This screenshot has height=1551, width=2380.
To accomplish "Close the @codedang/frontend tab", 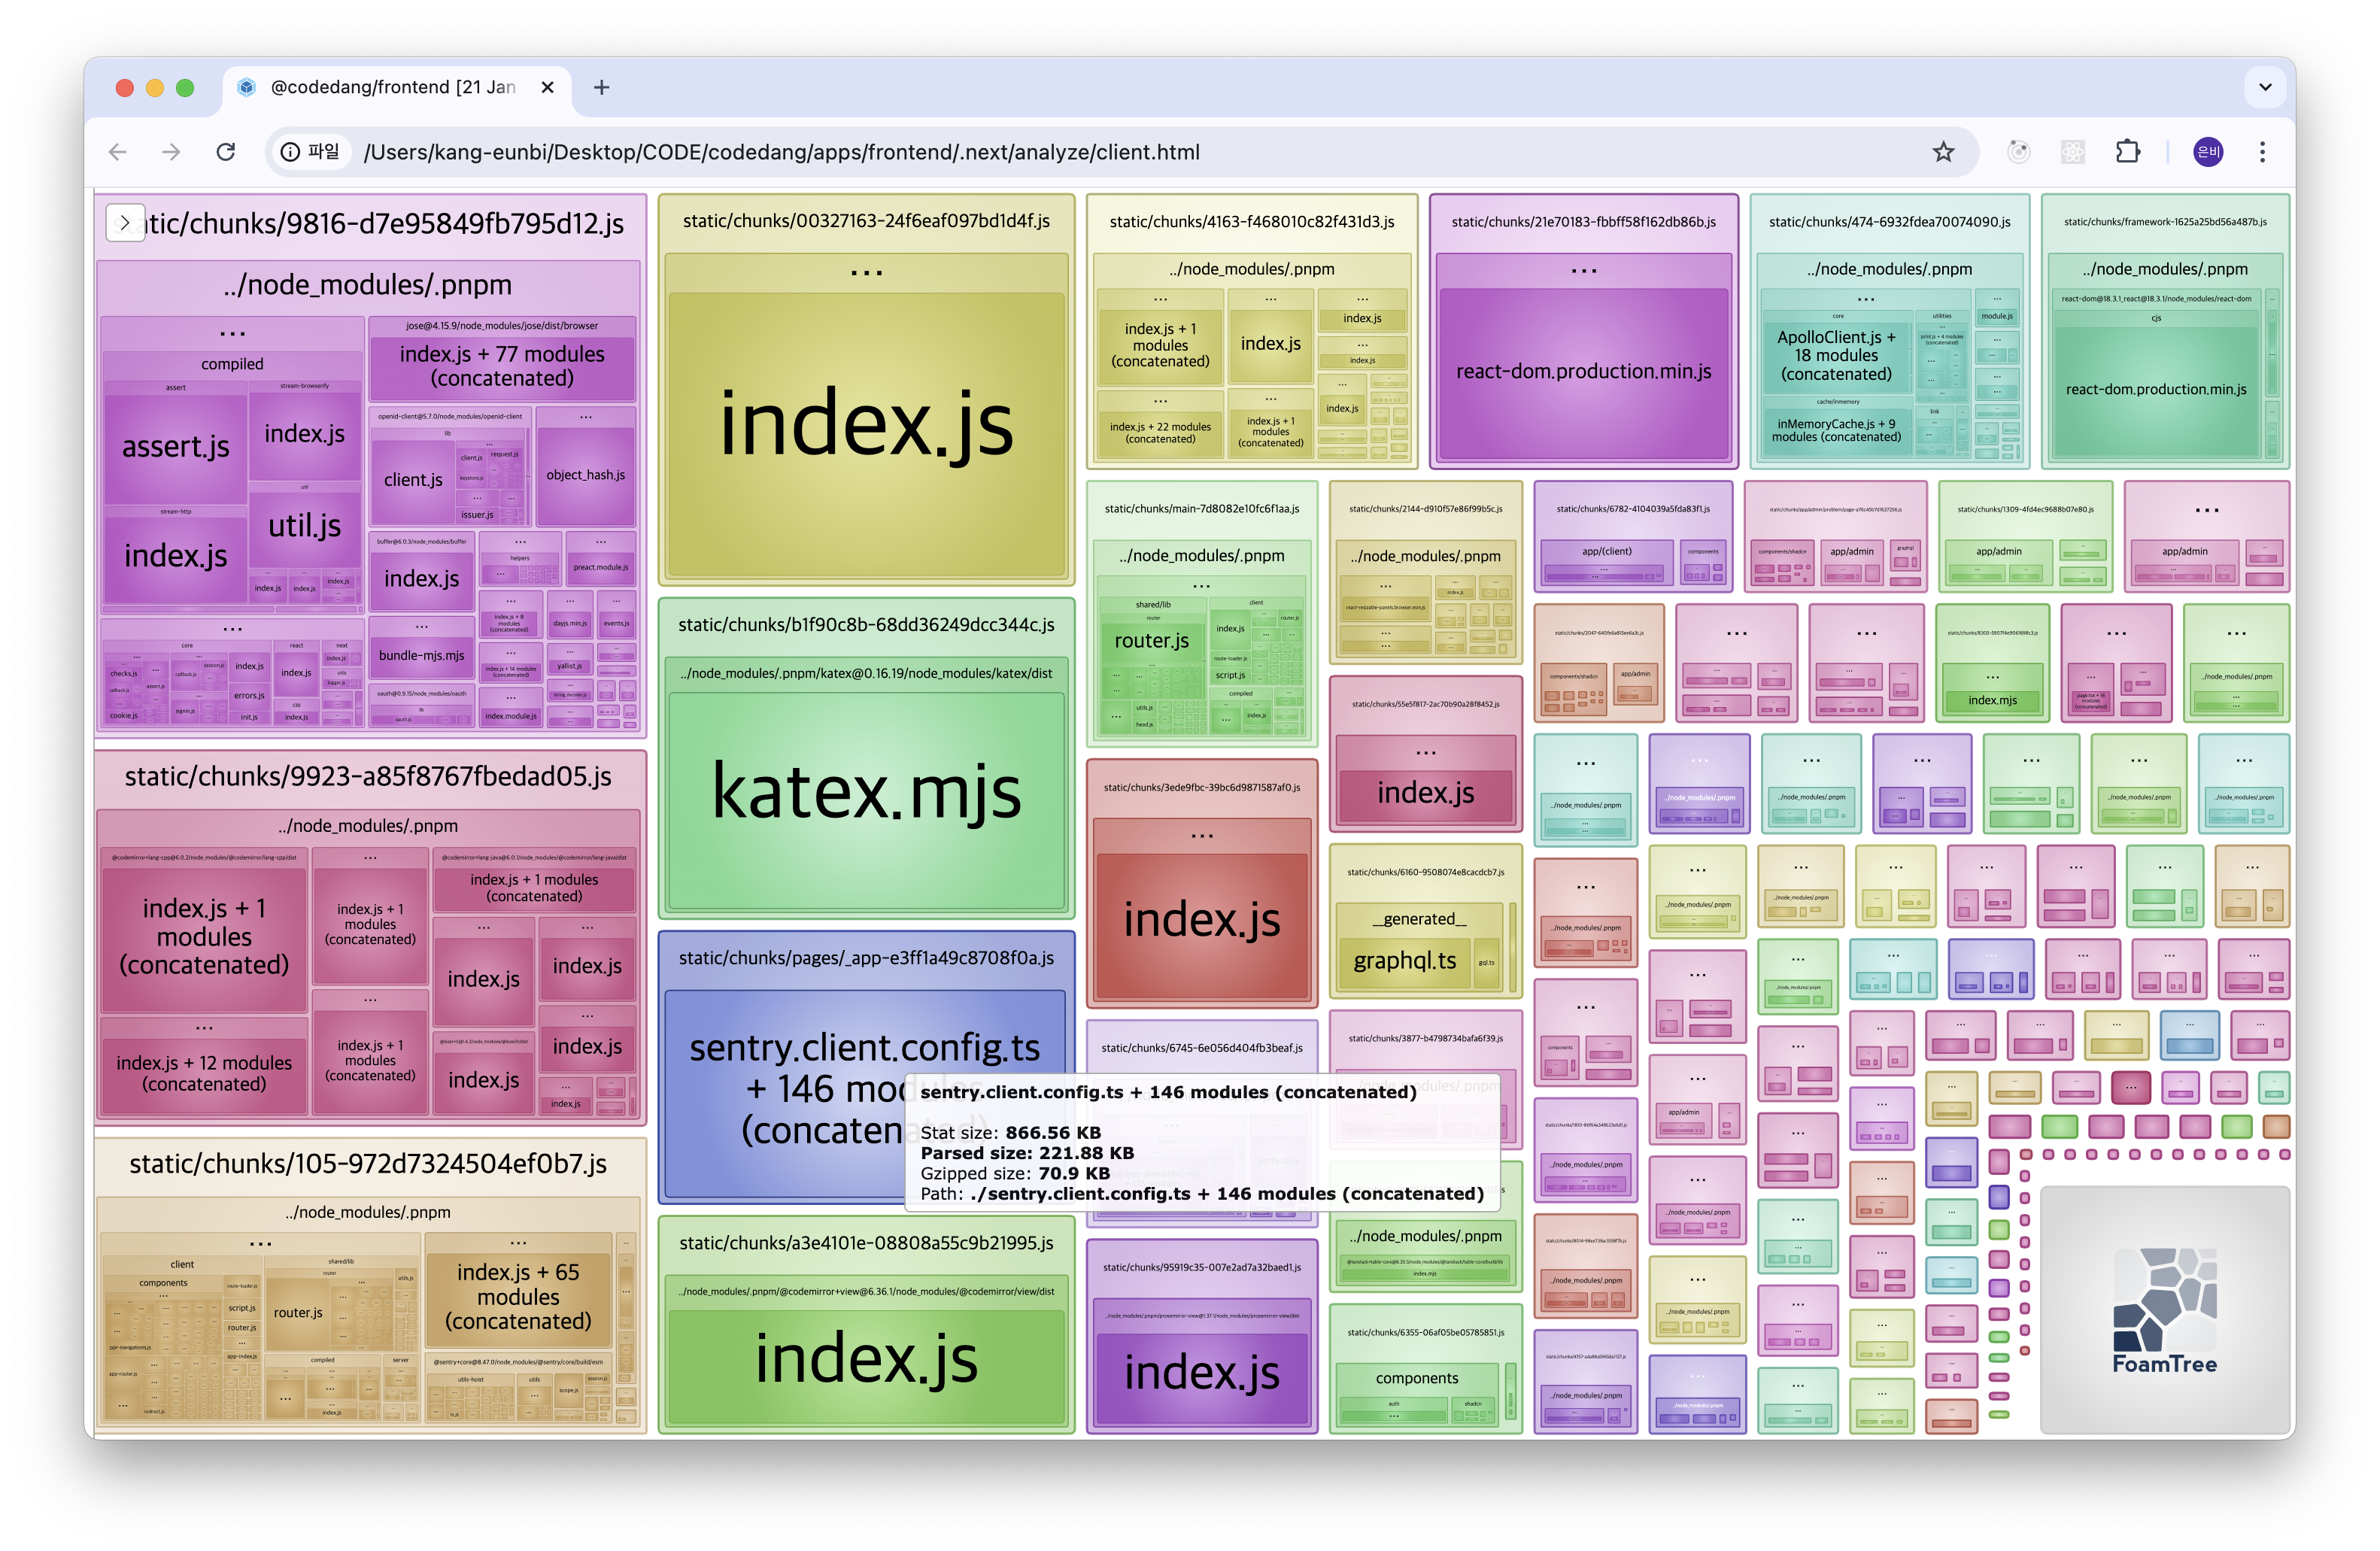I will [547, 88].
